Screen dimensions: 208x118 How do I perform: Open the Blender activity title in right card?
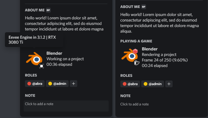[x=150, y=49]
